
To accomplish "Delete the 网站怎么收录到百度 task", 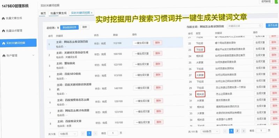I will click(158, 43).
